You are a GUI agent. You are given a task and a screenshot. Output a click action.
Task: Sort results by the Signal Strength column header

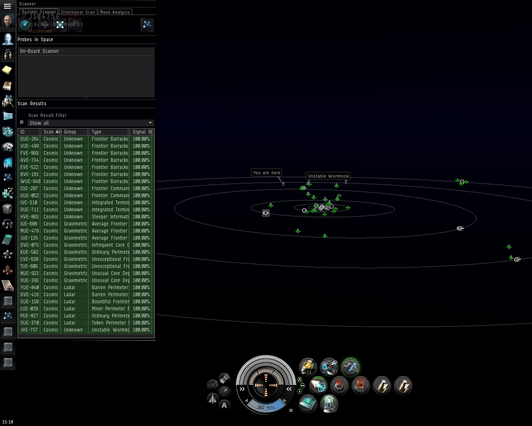point(142,132)
